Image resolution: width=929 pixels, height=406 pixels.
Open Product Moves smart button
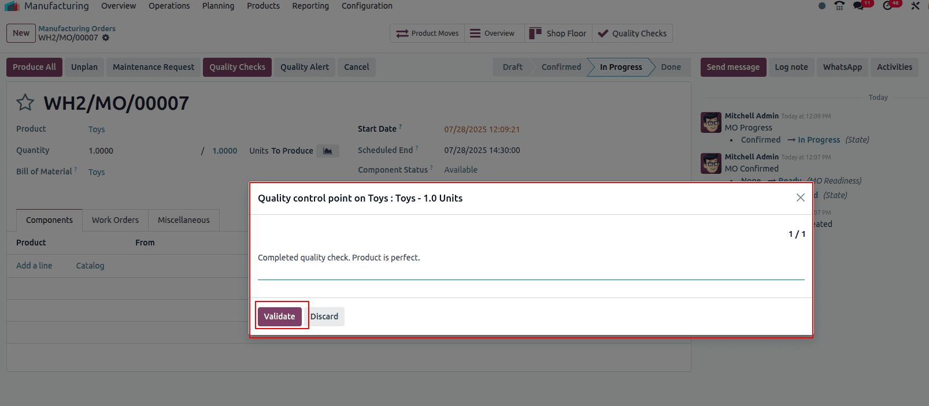(428, 33)
